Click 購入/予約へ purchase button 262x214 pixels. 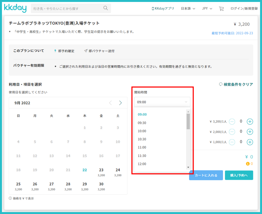pyautogui.click(x=239, y=175)
